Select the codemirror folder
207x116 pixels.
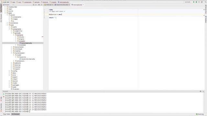17,31
